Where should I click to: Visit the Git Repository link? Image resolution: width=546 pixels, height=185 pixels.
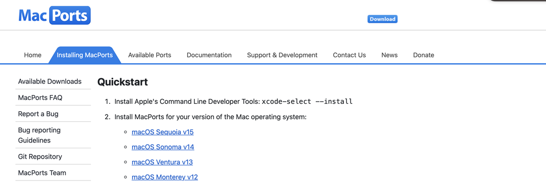click(53, 156)
